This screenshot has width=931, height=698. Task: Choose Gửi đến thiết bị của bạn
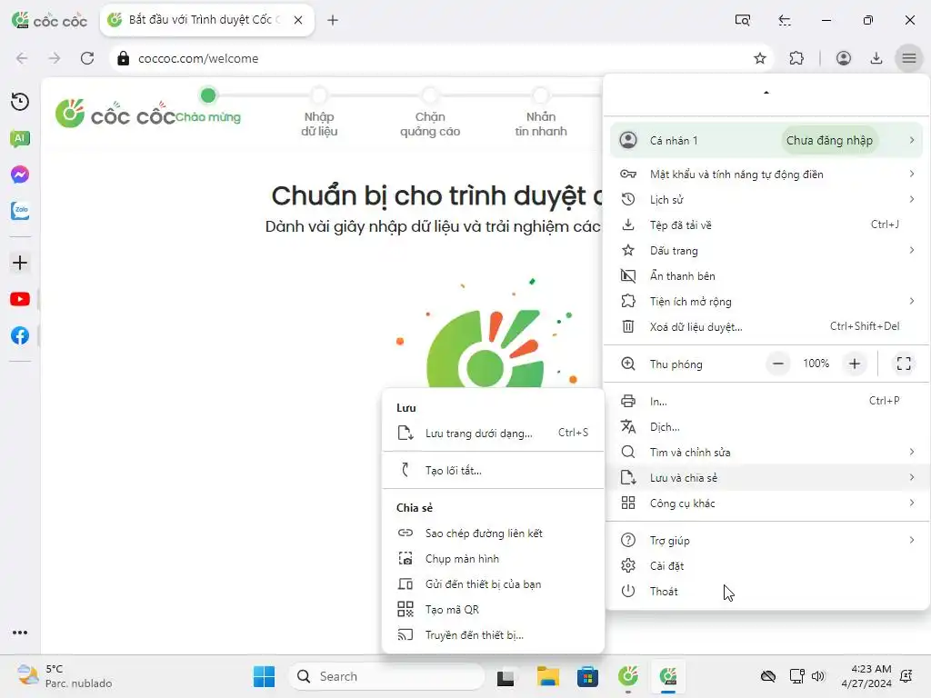(x=493, y=584)
